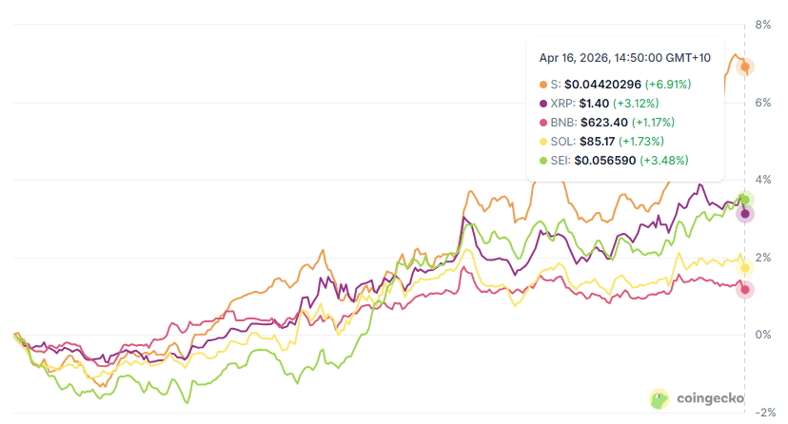Click the yellow SOL legend dot in tooltip
Screen dimensions: 788x424
click(x=543, y=142)
